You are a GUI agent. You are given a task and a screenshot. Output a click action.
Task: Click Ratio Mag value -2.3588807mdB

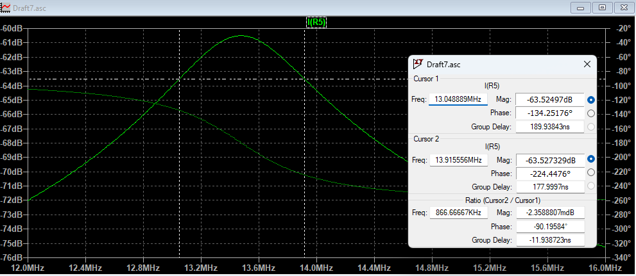click(x=551, y=213)
